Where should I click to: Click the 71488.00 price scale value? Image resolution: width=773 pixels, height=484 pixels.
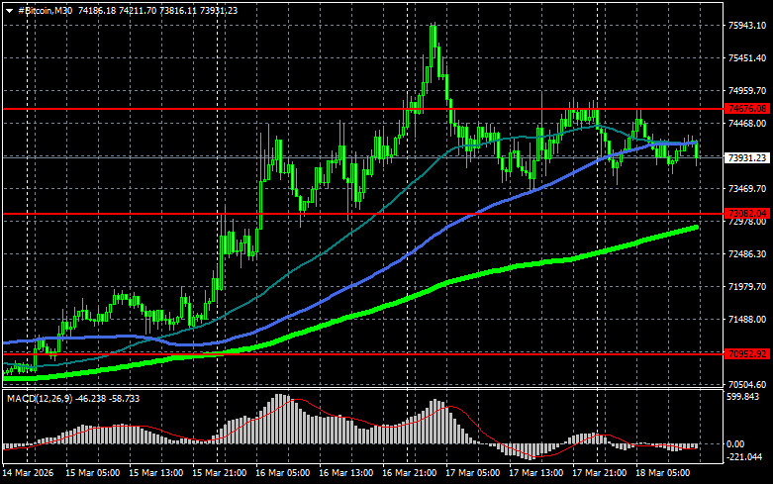747,320
